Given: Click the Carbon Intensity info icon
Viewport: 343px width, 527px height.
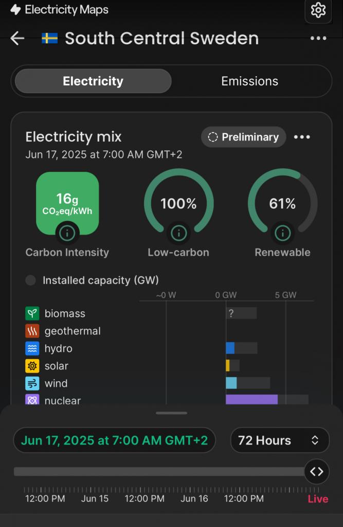Looking at the screenshot, I should click(x=67, y=233).
